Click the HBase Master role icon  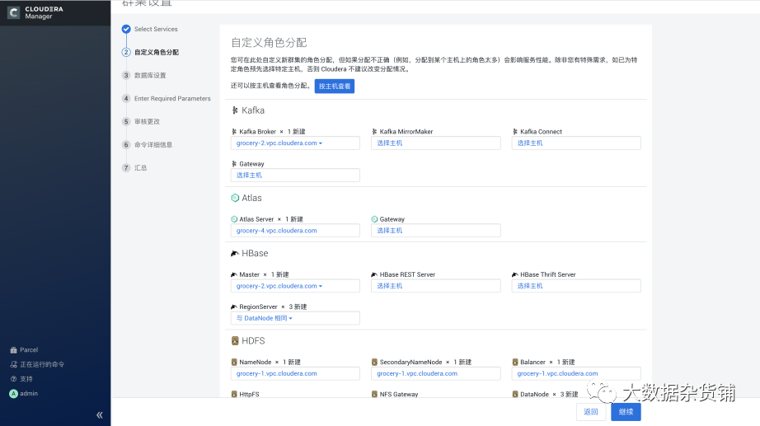(x=234, y=274)
